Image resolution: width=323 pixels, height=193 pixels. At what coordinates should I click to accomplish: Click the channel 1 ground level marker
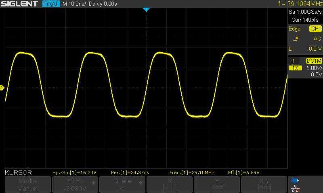[2, 88]
